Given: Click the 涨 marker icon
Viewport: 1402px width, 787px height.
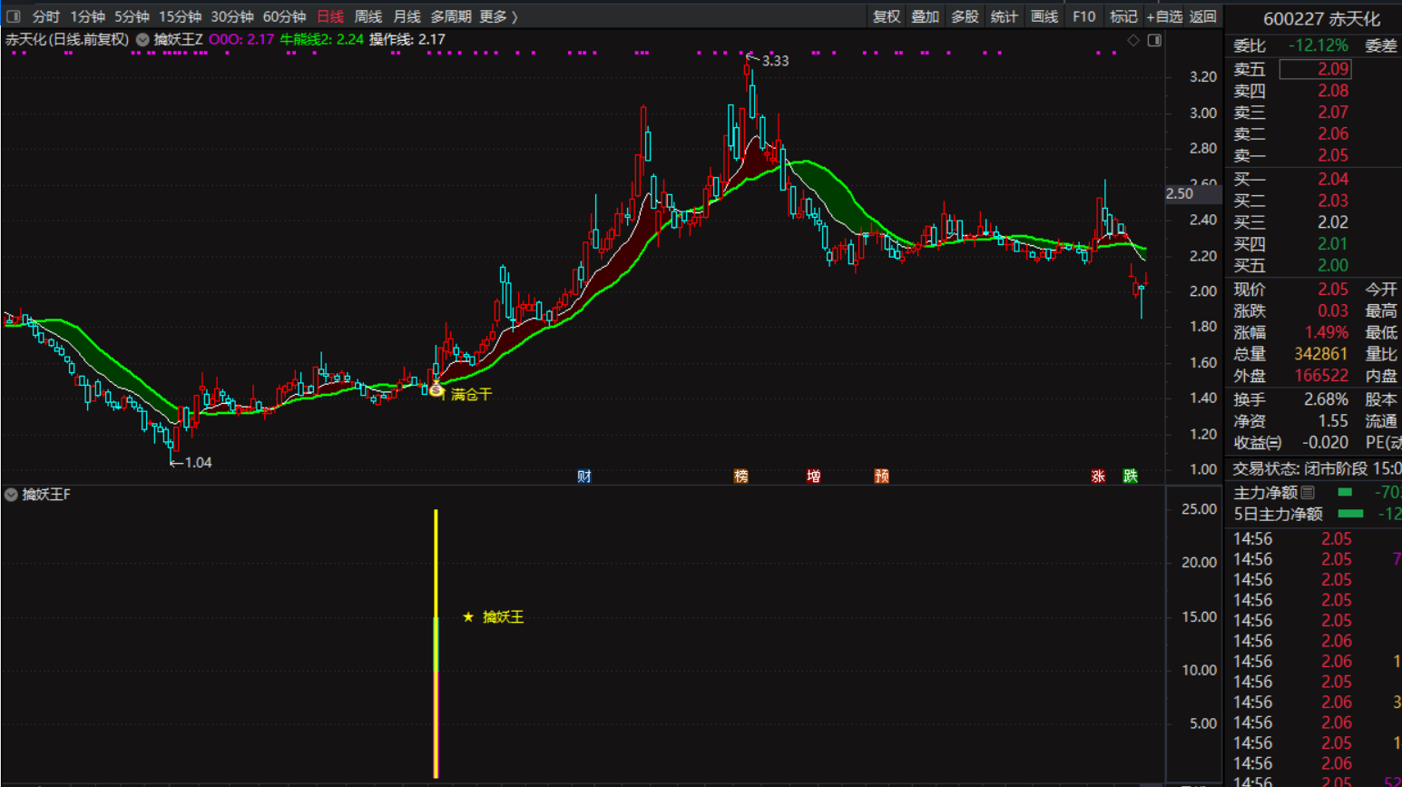Looking at the screenshot, I should click(x=1098, y=477).
